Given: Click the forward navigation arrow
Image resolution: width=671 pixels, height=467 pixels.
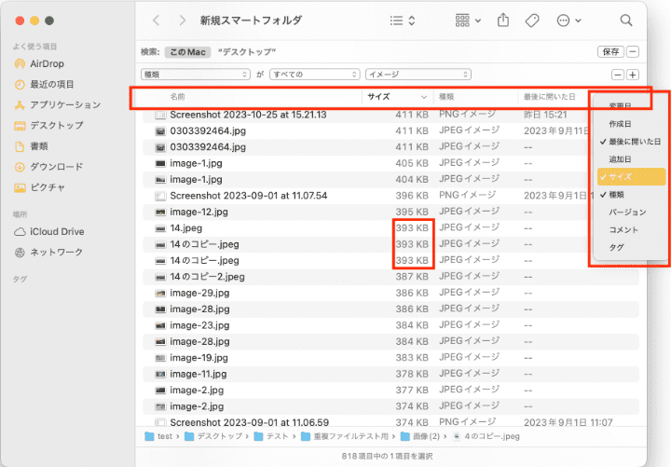Looking at the screenshot, I should point(181,20).
